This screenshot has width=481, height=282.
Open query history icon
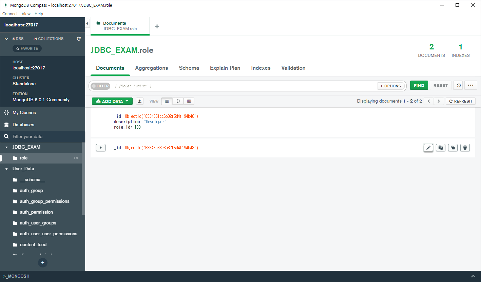click(459, 86)
